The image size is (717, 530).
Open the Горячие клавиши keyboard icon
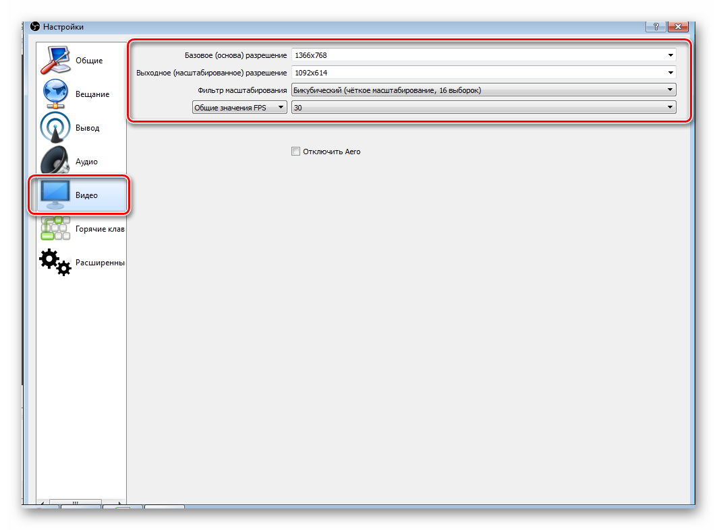click(x=55, y=228)
